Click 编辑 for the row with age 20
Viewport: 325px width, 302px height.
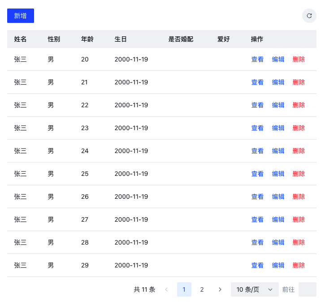point(278,59)
